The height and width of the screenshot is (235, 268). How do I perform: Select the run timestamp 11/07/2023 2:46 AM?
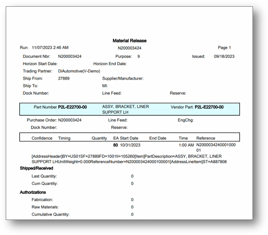50,48
